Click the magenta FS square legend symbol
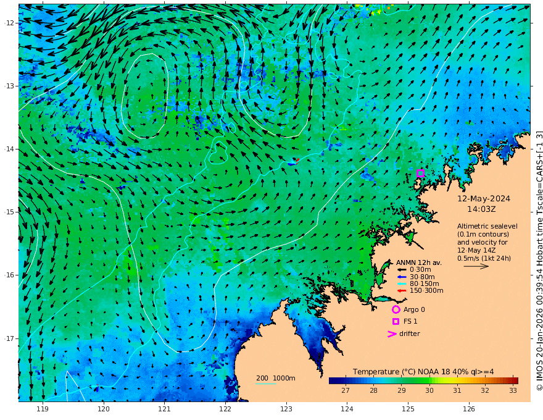Viewport: 543px width, 420px height. click(x=396, y=322)
